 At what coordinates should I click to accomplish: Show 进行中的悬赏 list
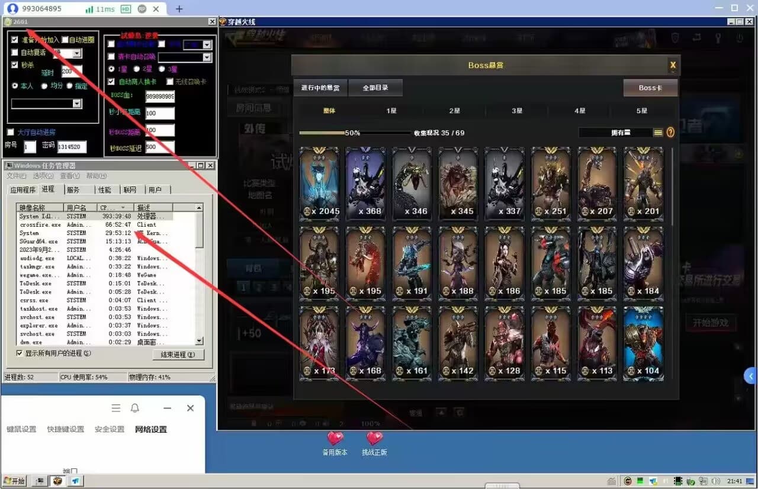(320, 88)
